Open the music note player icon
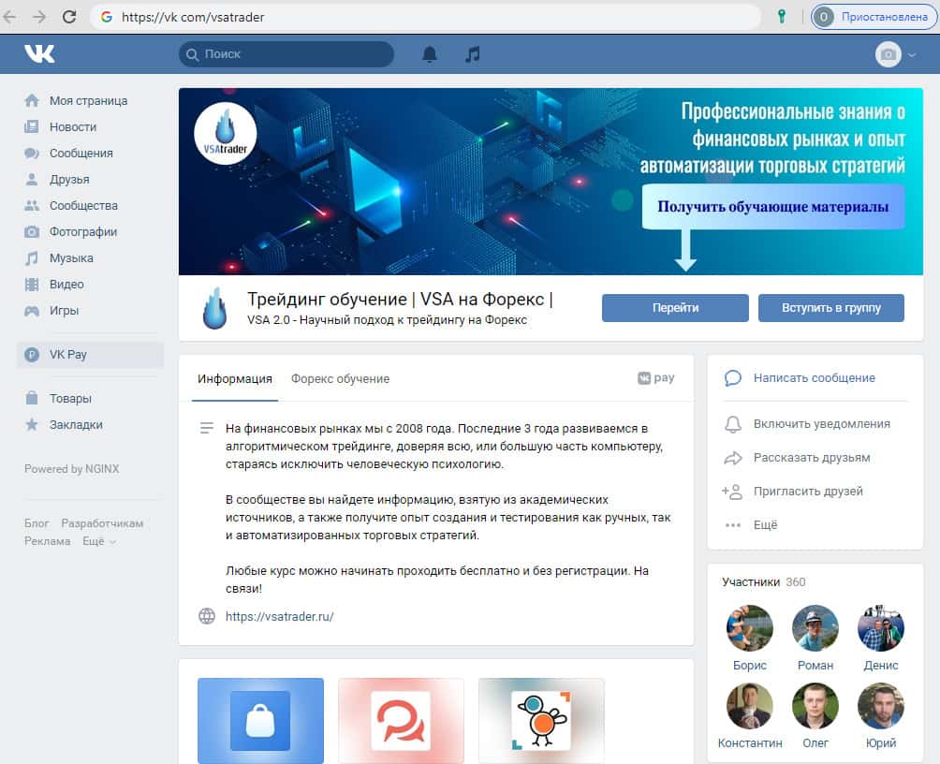The width and height of the screenshot is (940, 764). (473, 54)
